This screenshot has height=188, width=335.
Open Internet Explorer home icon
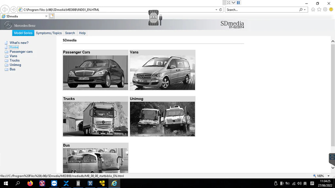pos(313,9)
